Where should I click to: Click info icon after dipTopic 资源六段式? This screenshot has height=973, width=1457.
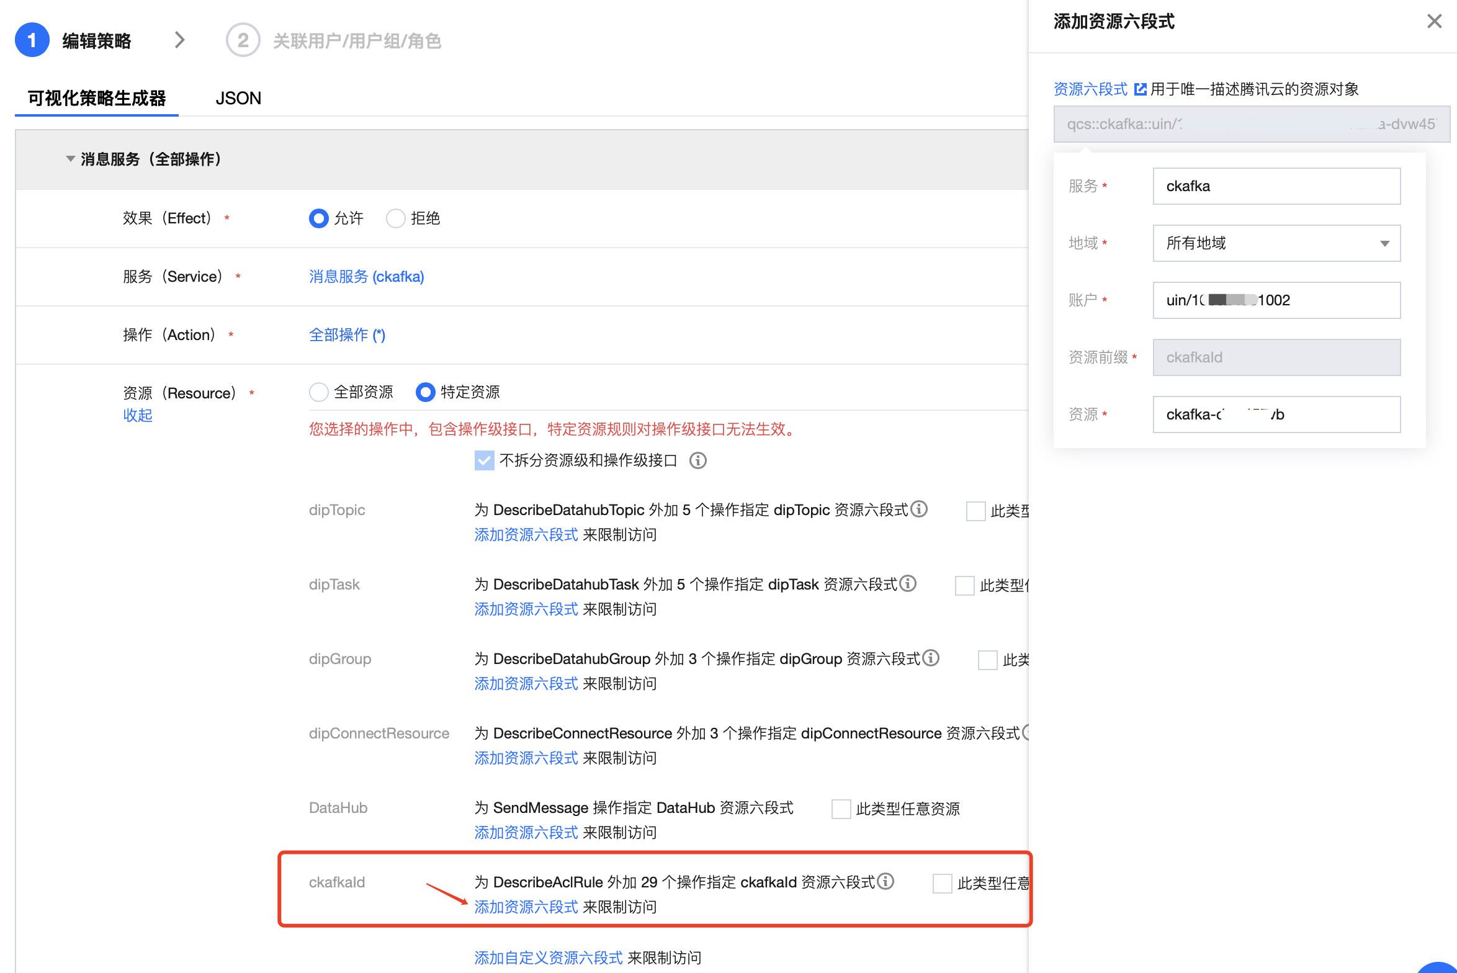click(919, 509)
